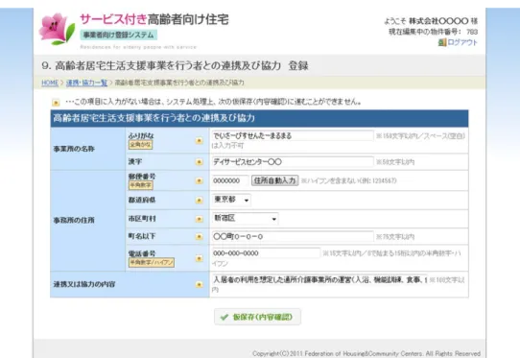This screenshot has width=520, height=358.
Task: Click the required marker beside 漢字
Action: coord(199,162)
